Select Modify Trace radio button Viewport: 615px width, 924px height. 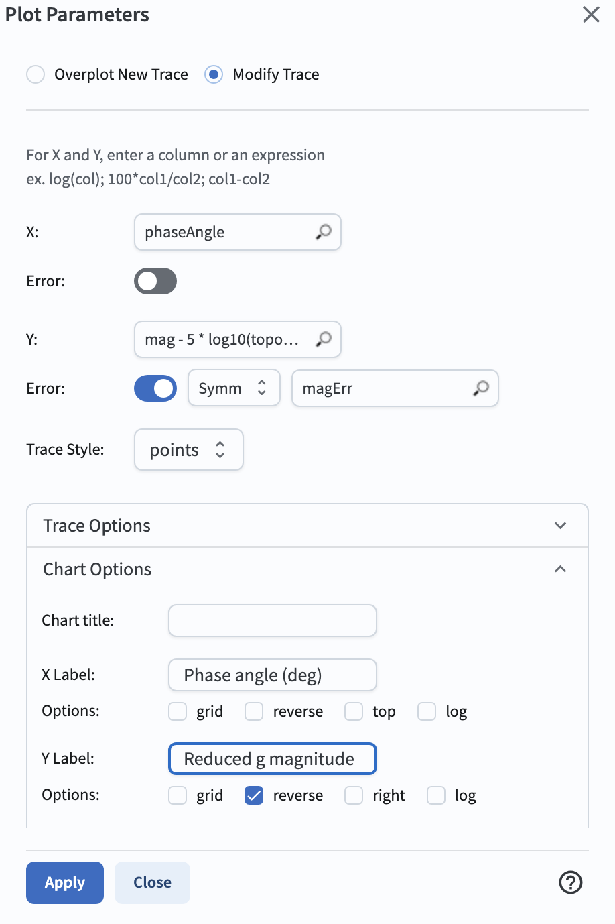click(x=214, y=74)
